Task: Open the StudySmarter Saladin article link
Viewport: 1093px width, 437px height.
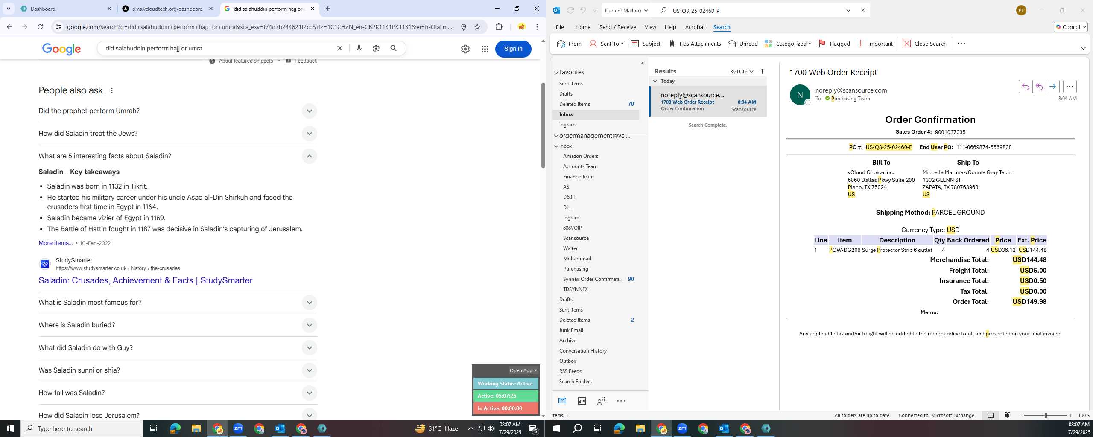Action: [145, 280]
